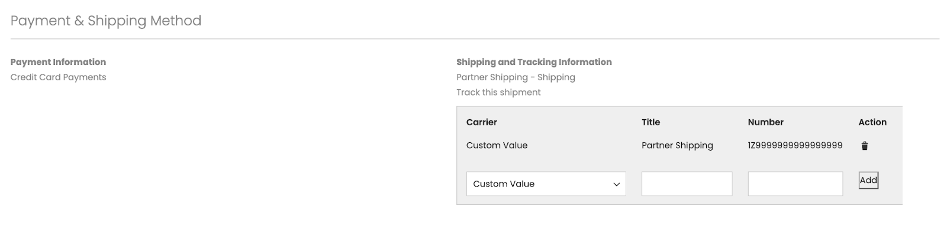Click the Carrier column header
Viewport: 947px width, 245px height.
coord(482,122)
